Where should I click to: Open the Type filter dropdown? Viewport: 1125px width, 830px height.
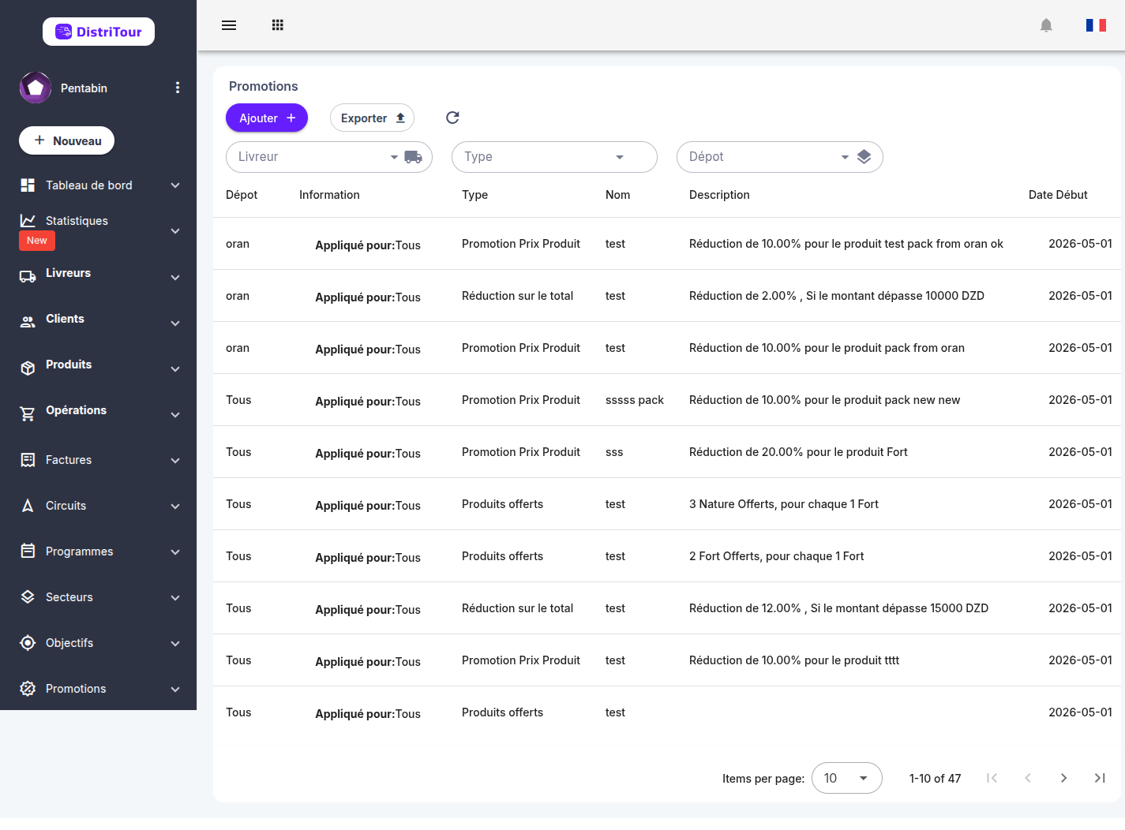coord(554,157)
